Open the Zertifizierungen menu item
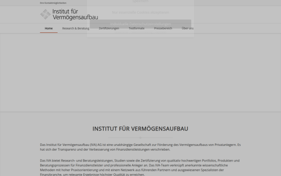 click(x=109, y=28)
